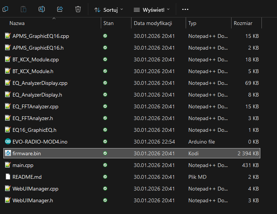The width and height of the screenshot is (277, 214).
Task: Click the blank file icon of README.md
Action: tap(8, 177)
